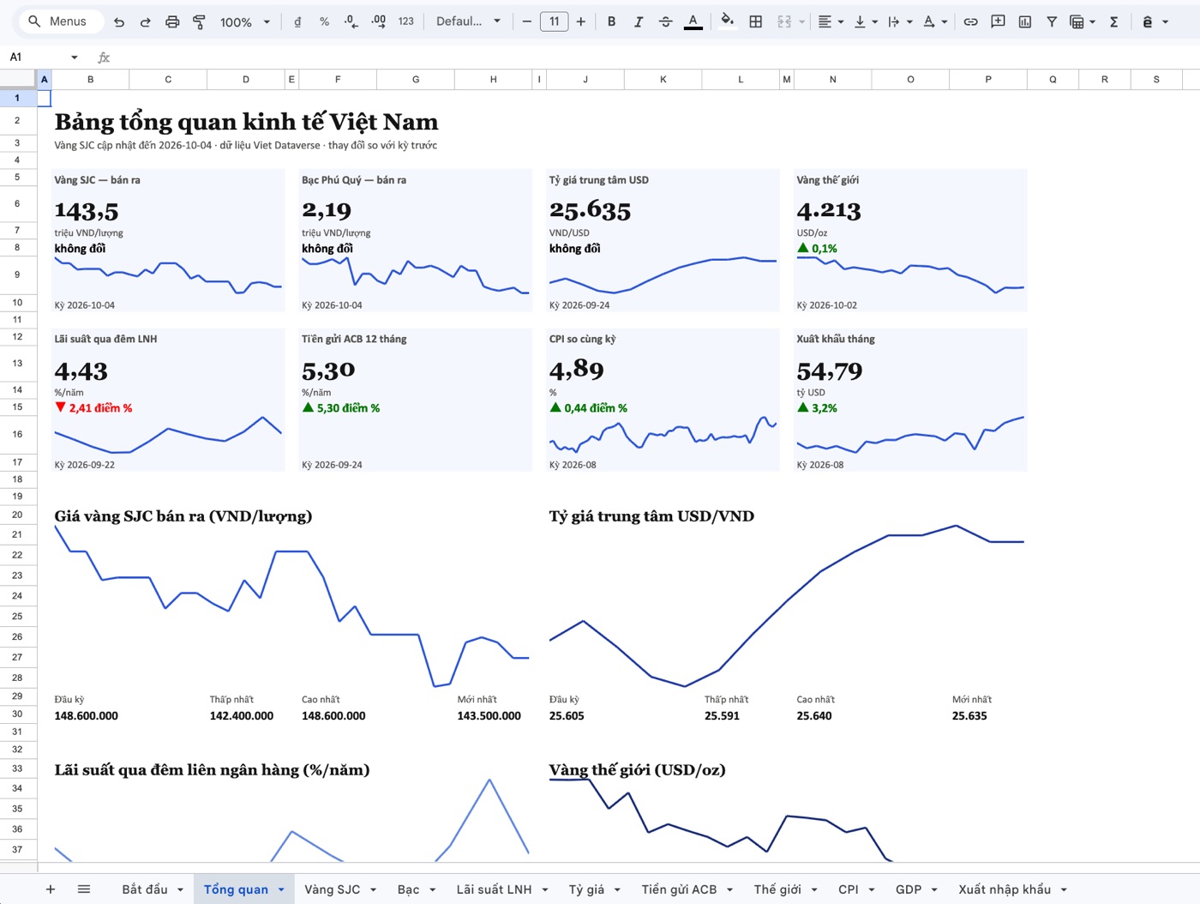Create a filter with the funnel icon

tap(1051, 21)
